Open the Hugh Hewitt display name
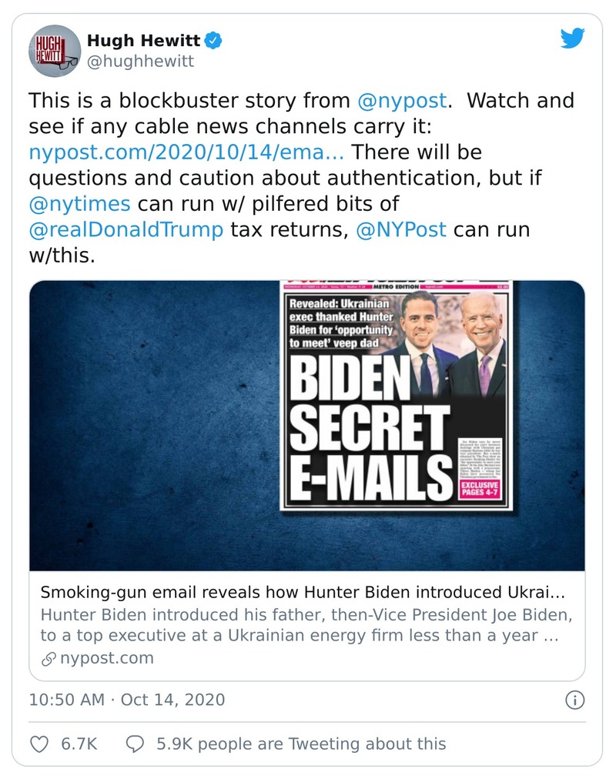The image size is (616, 779). click(145, 39)
